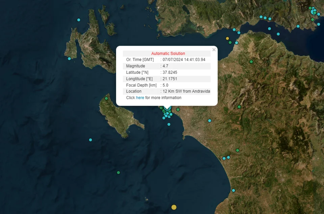Screen dimensions: 324x214
Task: Select the large yellow marker at map bottom
Action: pos(174,207)
